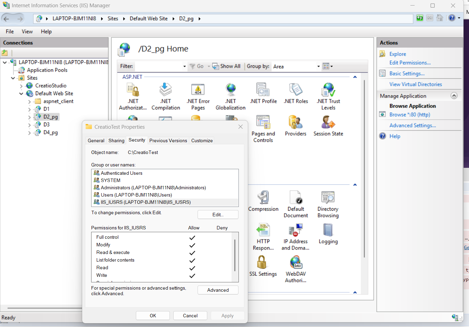This screenshot has width=469, height=327.
Task: Expand the D1 application node
Action: coord(29,109)
